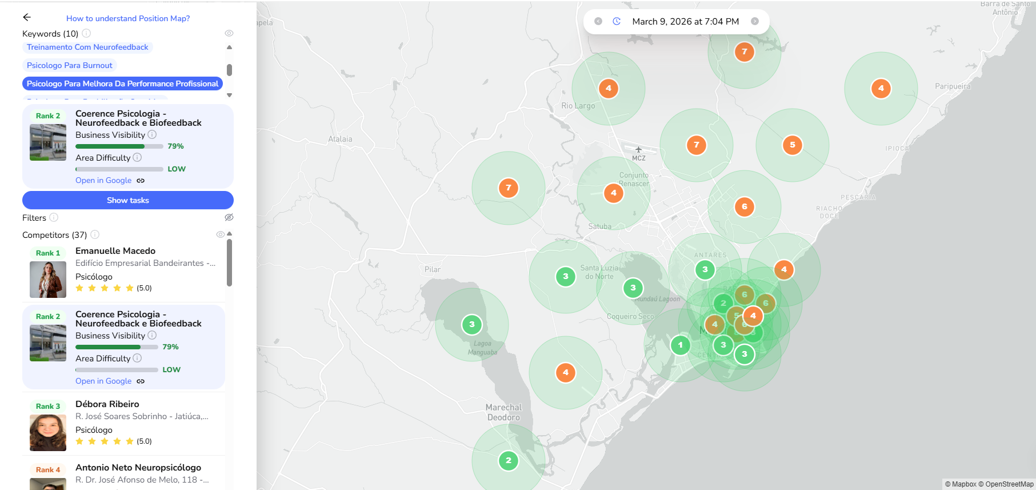
Task: Select the rank 4 marker by Conjunto Renascer
Action: 613,193
